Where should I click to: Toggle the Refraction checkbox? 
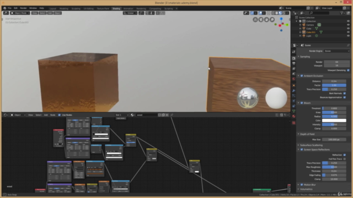point(344,155)
